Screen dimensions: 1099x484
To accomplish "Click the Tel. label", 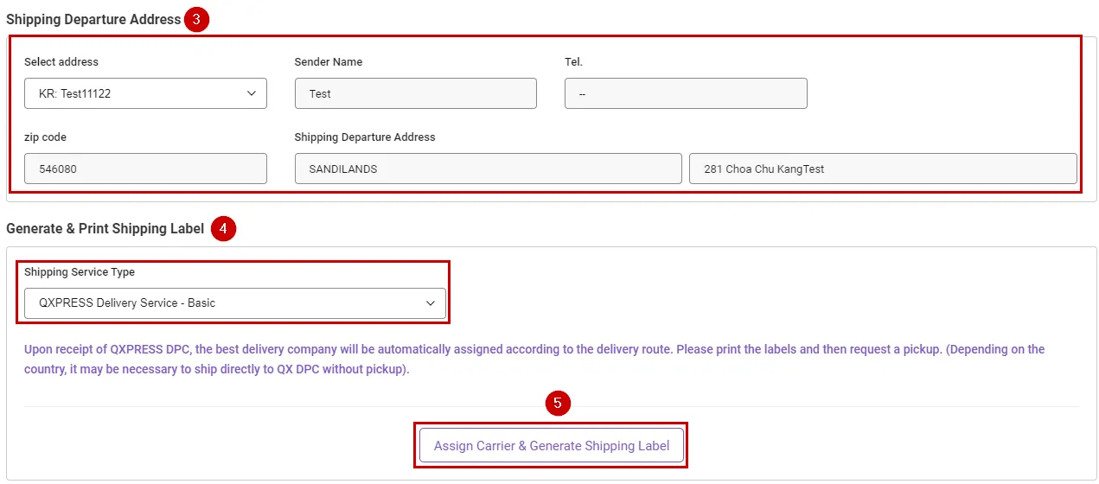I will (x=573, y=62).
